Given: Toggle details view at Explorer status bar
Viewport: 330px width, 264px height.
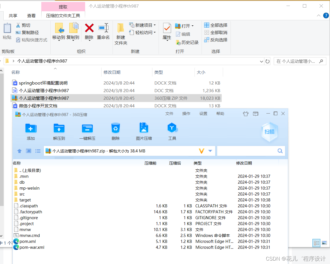Looking at the screenshot, I should tap(316, 243).
